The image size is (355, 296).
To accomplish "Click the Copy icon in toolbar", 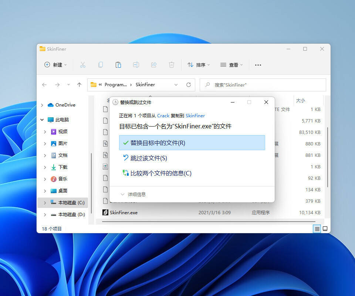I will coord(101,65).
